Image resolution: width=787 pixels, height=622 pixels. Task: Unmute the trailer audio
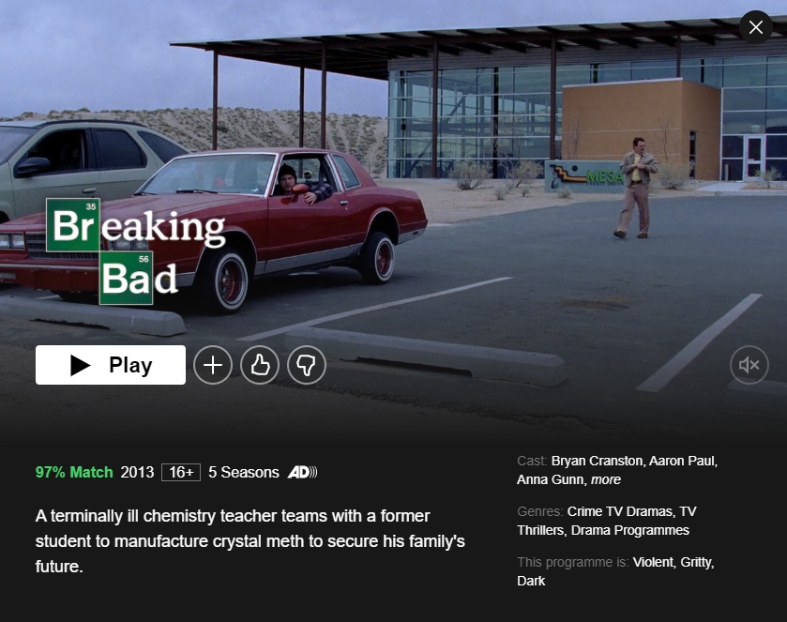coord(749,365)
